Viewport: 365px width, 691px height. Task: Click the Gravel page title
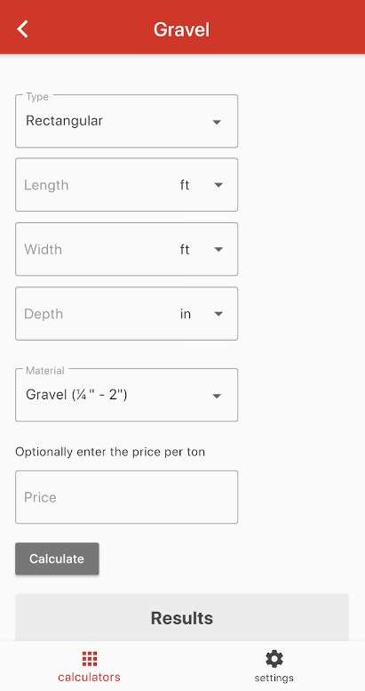click(x=181, y=29)
